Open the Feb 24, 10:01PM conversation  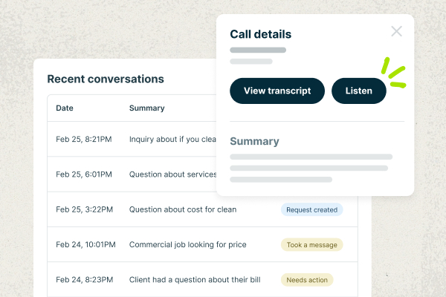pyautogui.click(x=86, y=244)
